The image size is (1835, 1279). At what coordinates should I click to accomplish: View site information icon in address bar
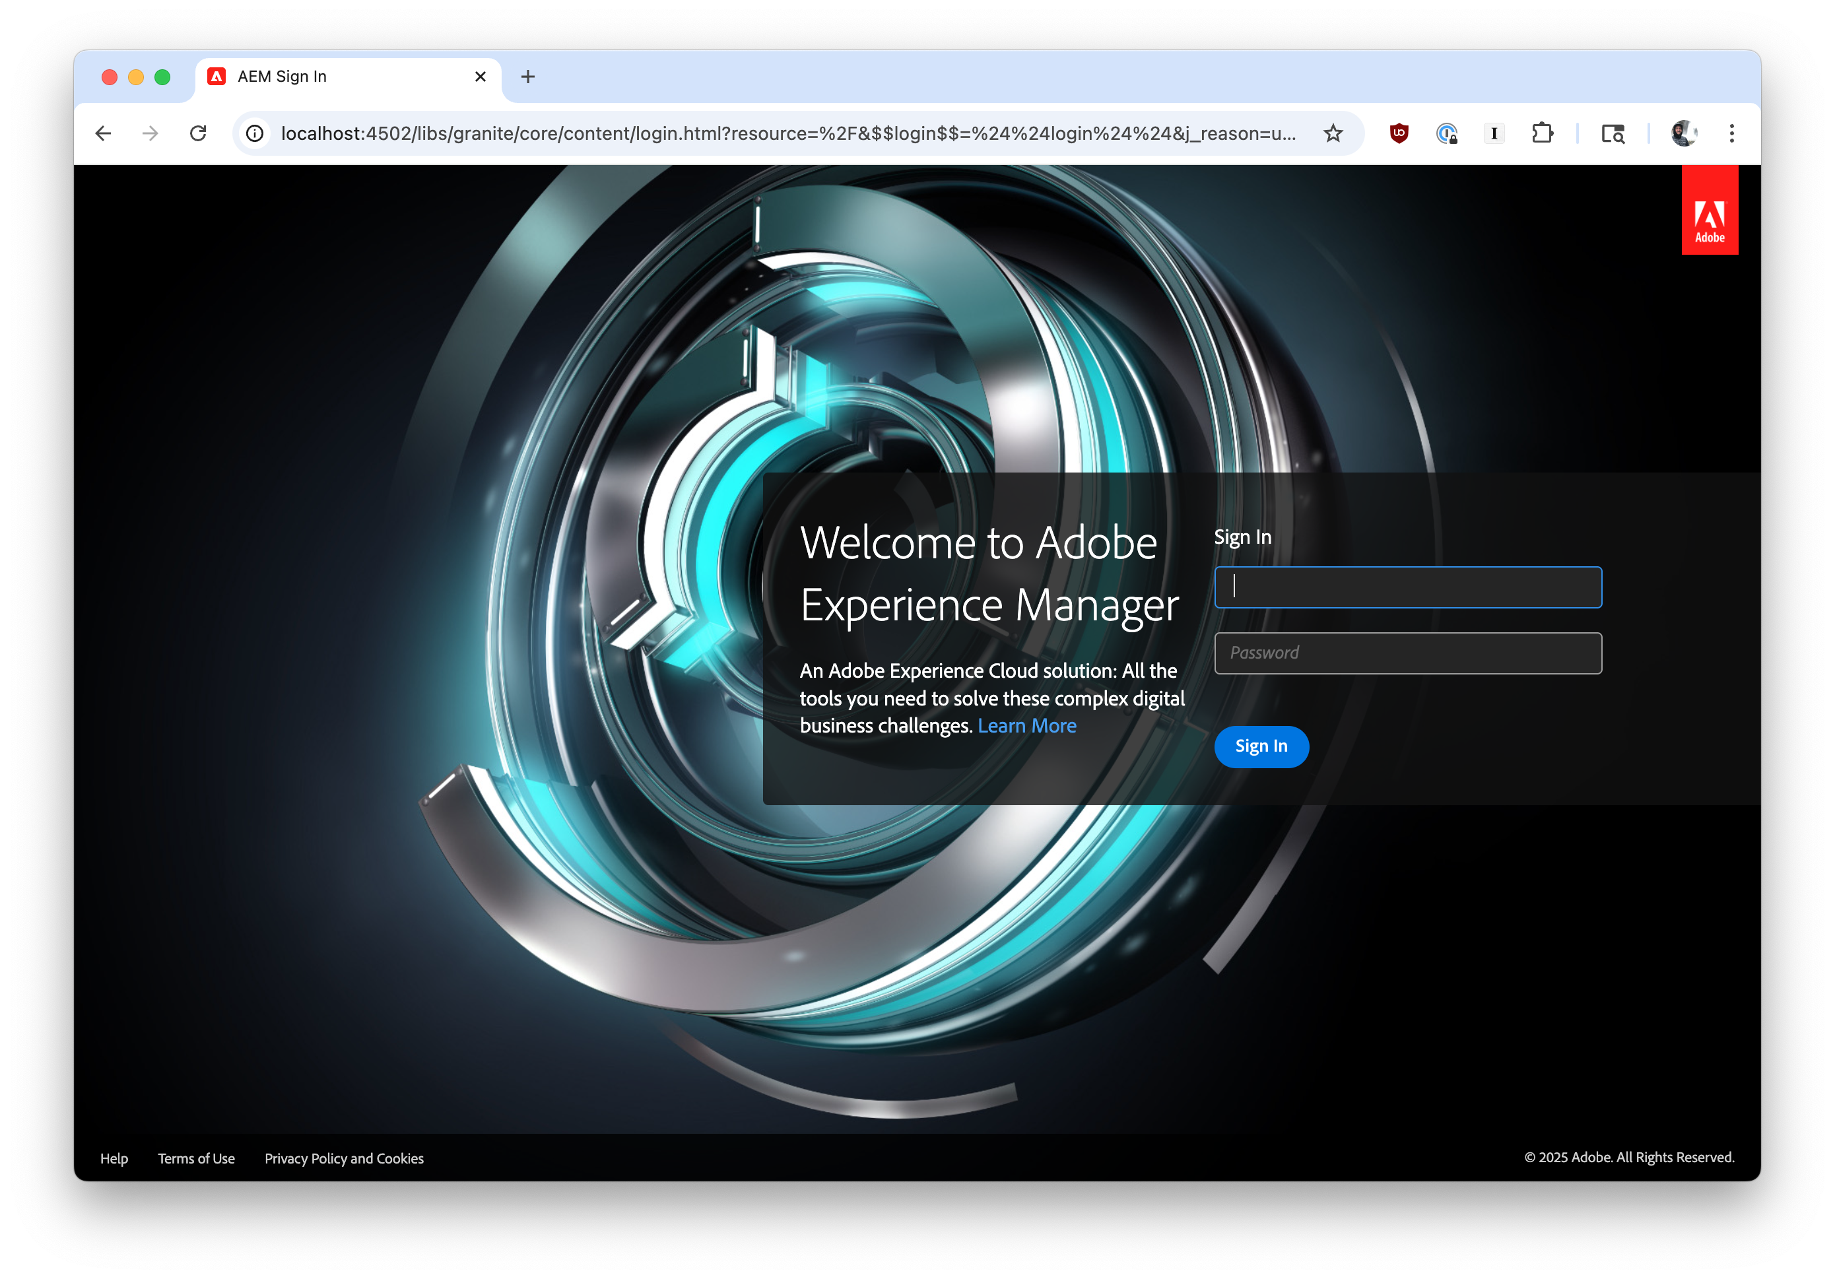pos(255,133)
